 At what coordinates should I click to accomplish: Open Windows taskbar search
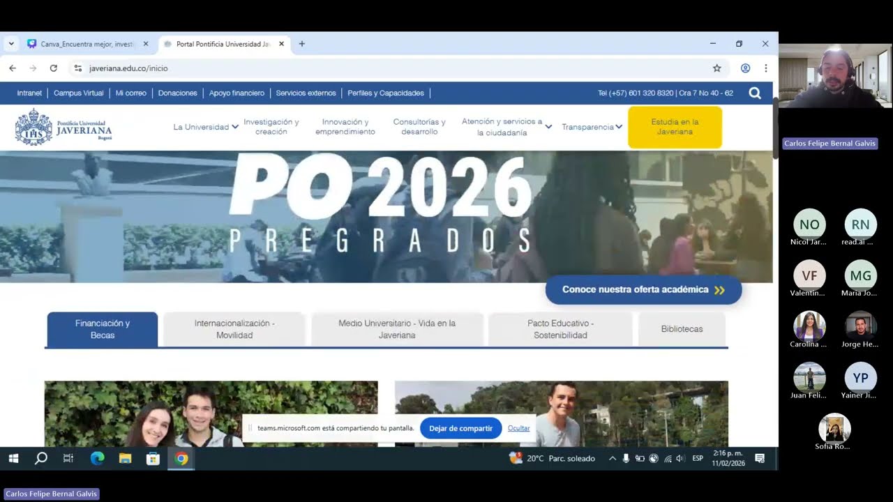pos(41,459)
